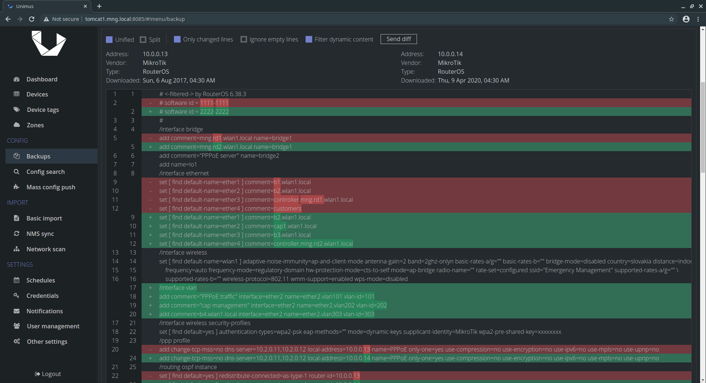Open the Dashboard menu item
The image size is (706, 383).
42,79
